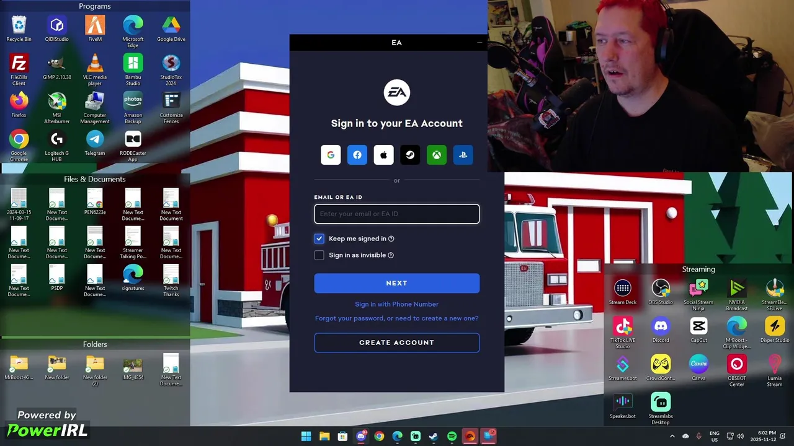
Task: Open Logitech G HUB shortcut
Action: point(56,146)
